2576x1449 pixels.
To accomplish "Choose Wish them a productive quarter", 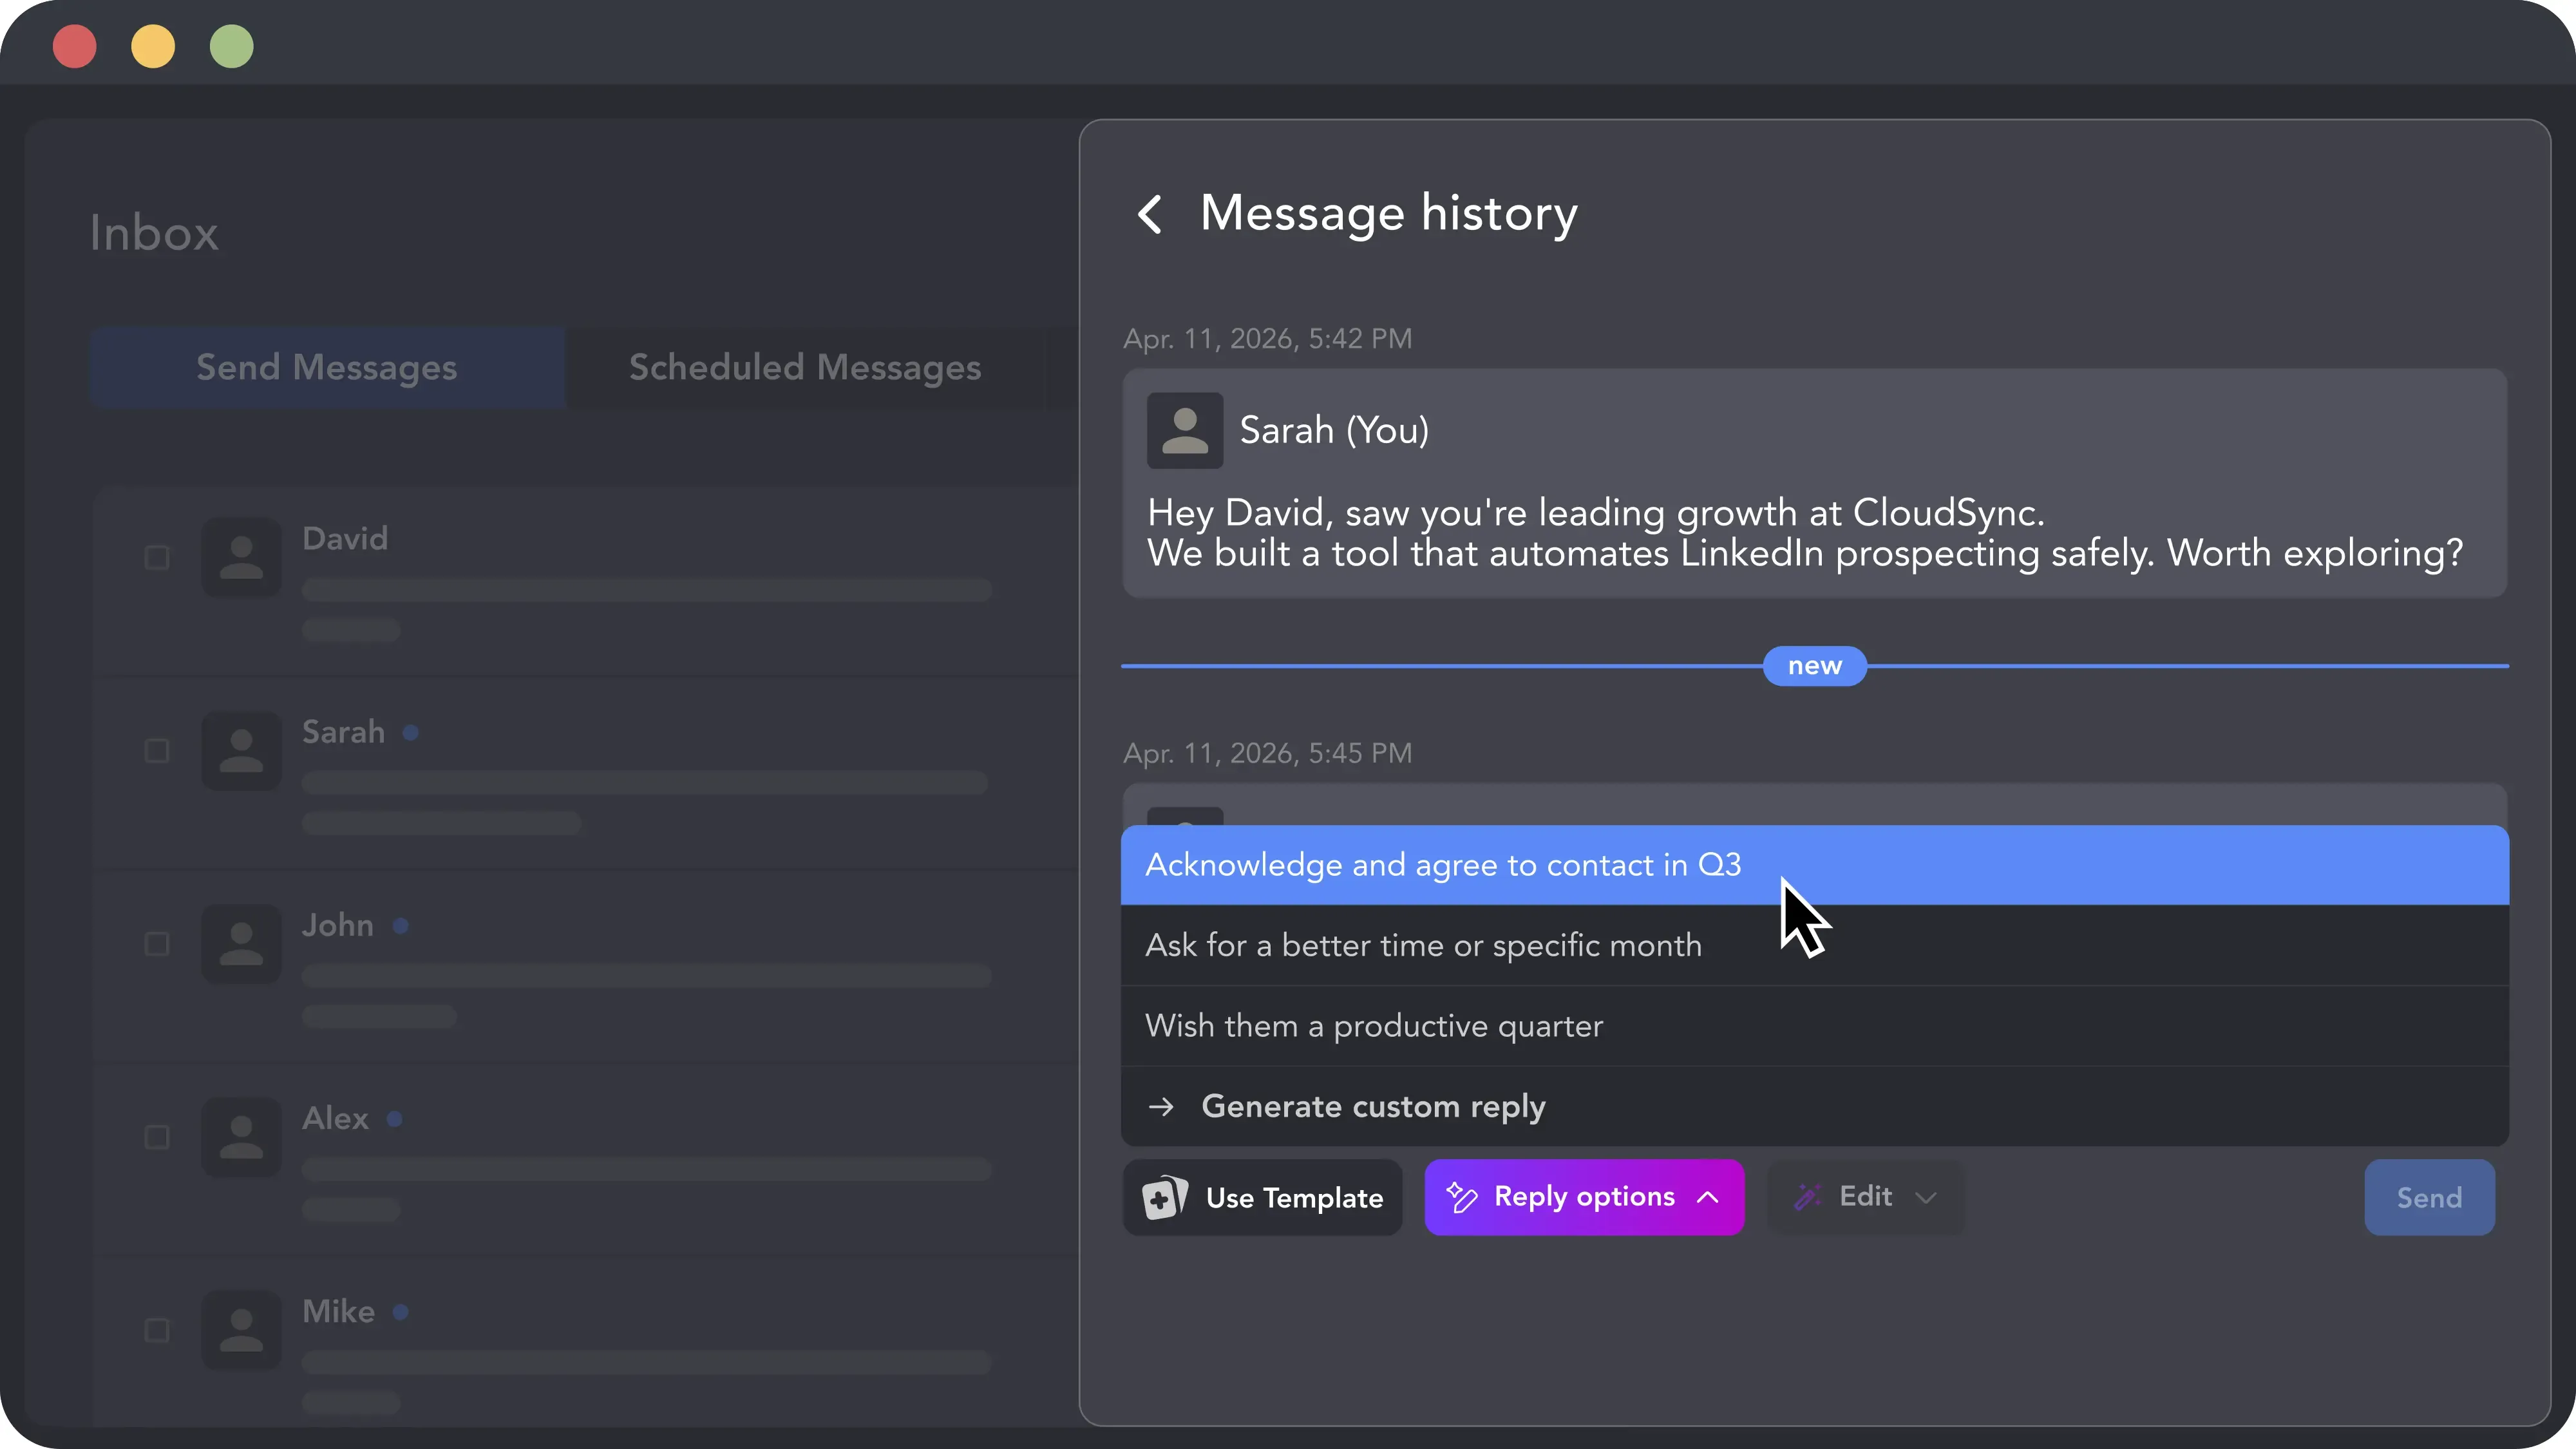I will [x=1814, y=1026].
